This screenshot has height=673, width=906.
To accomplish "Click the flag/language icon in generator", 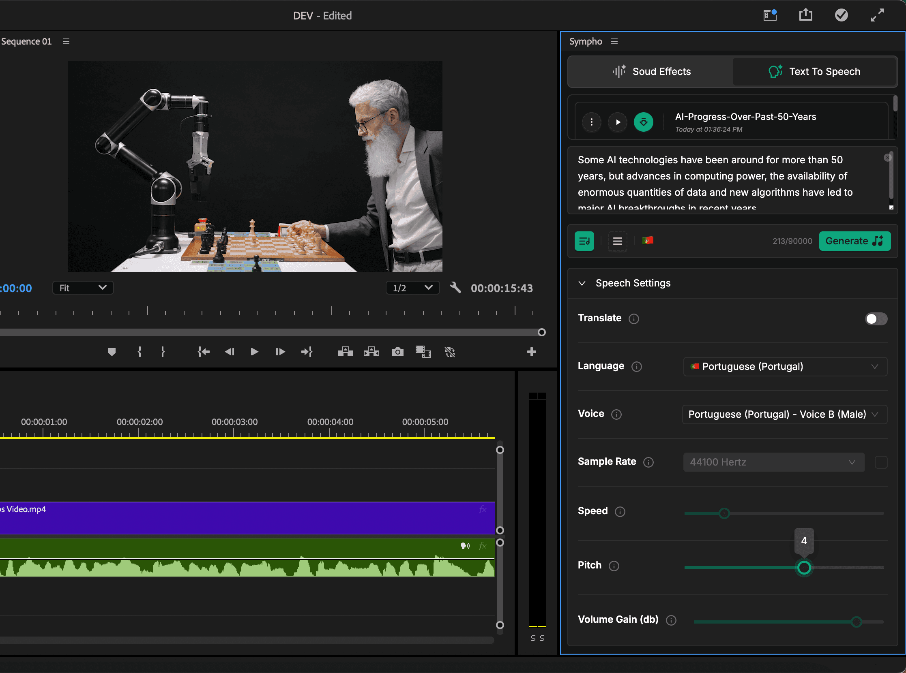I will coord(647,241).
